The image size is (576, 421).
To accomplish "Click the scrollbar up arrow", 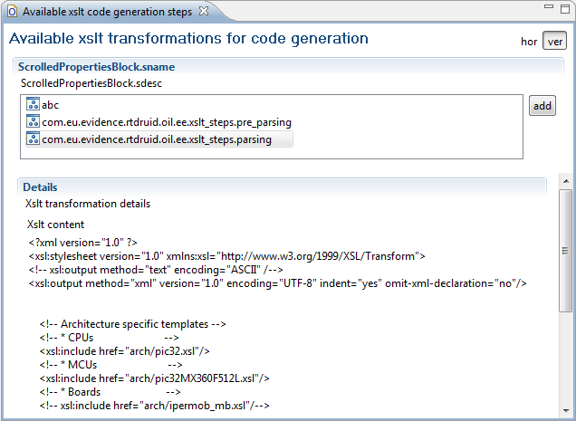I will click(565, 181).
